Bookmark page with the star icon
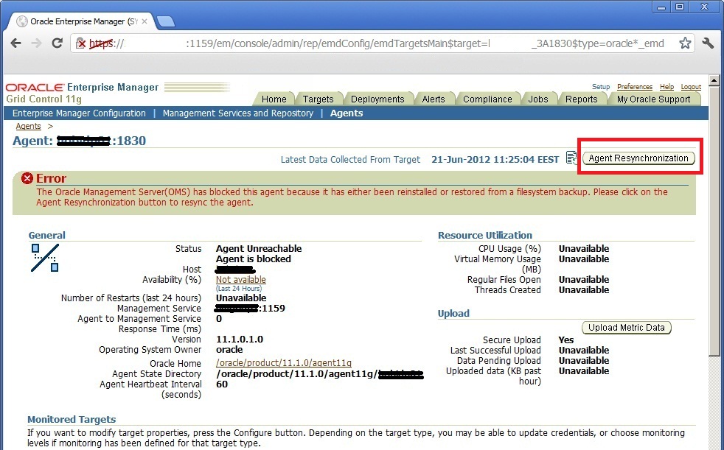 coord(685,43)
